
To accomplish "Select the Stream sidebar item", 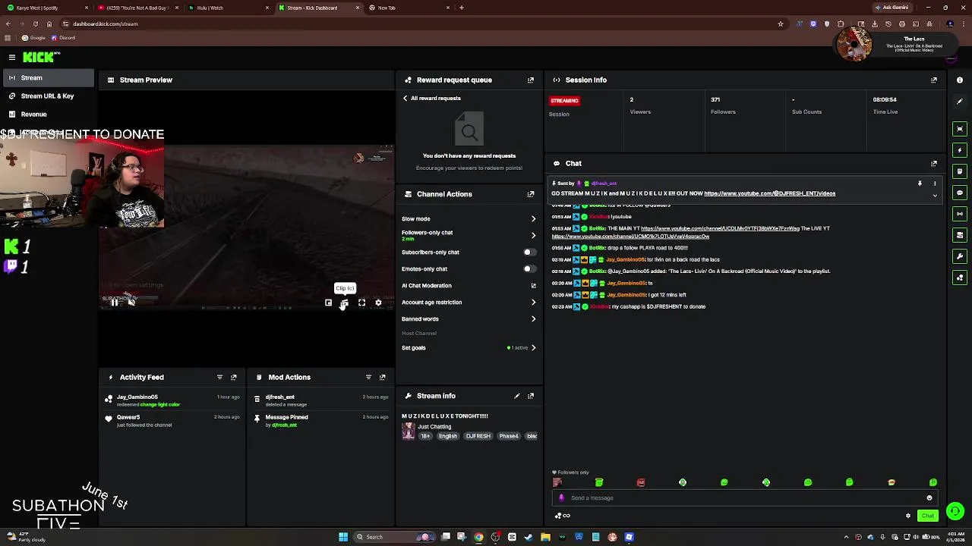I will (47, 77).
